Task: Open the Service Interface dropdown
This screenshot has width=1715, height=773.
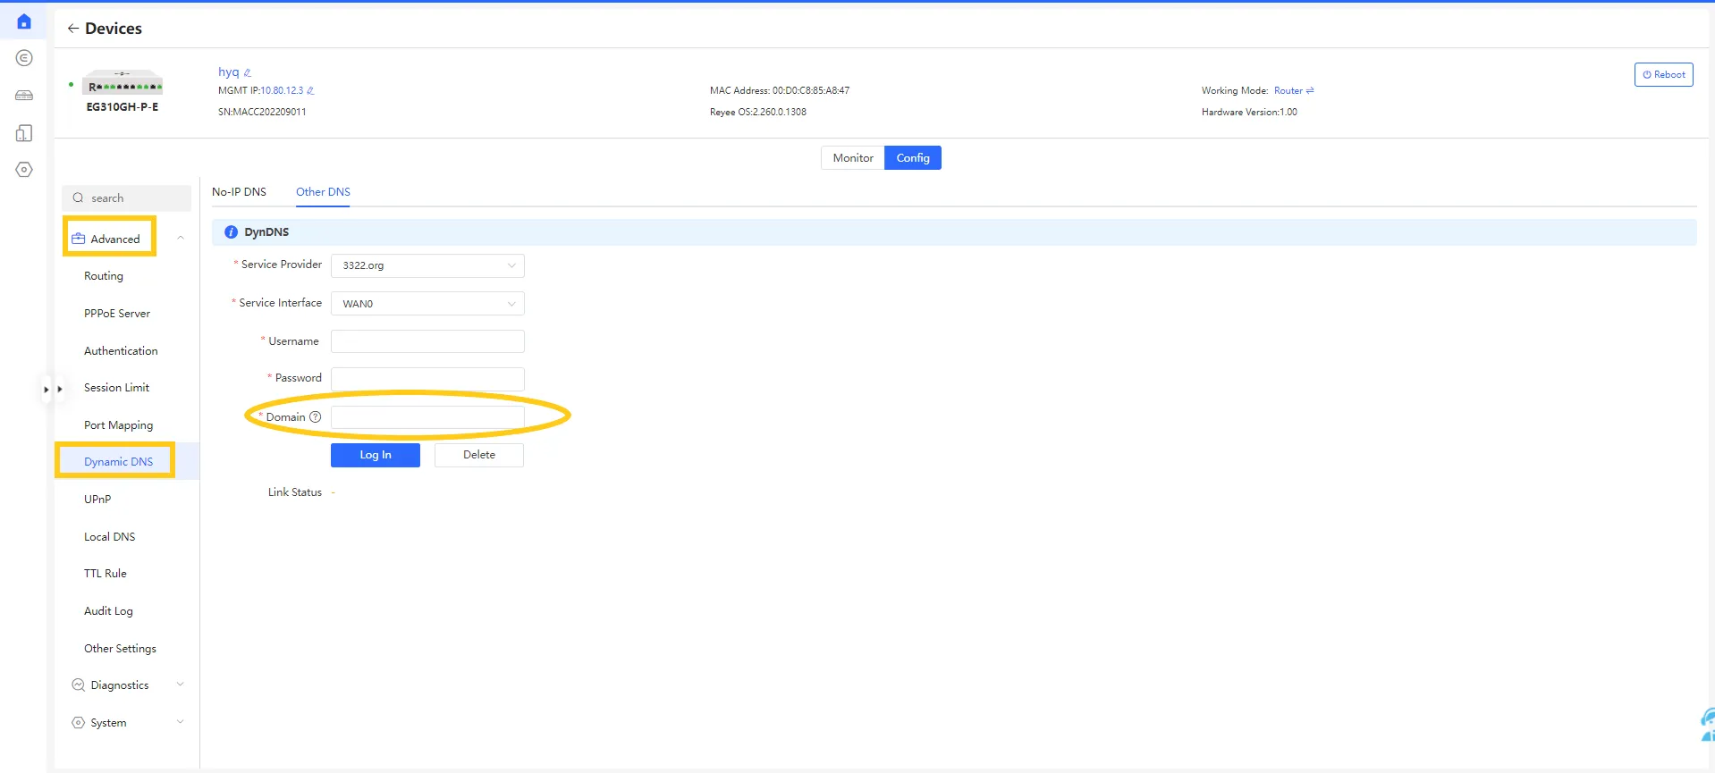Action: pyautogui.click(x=427, y=304)
